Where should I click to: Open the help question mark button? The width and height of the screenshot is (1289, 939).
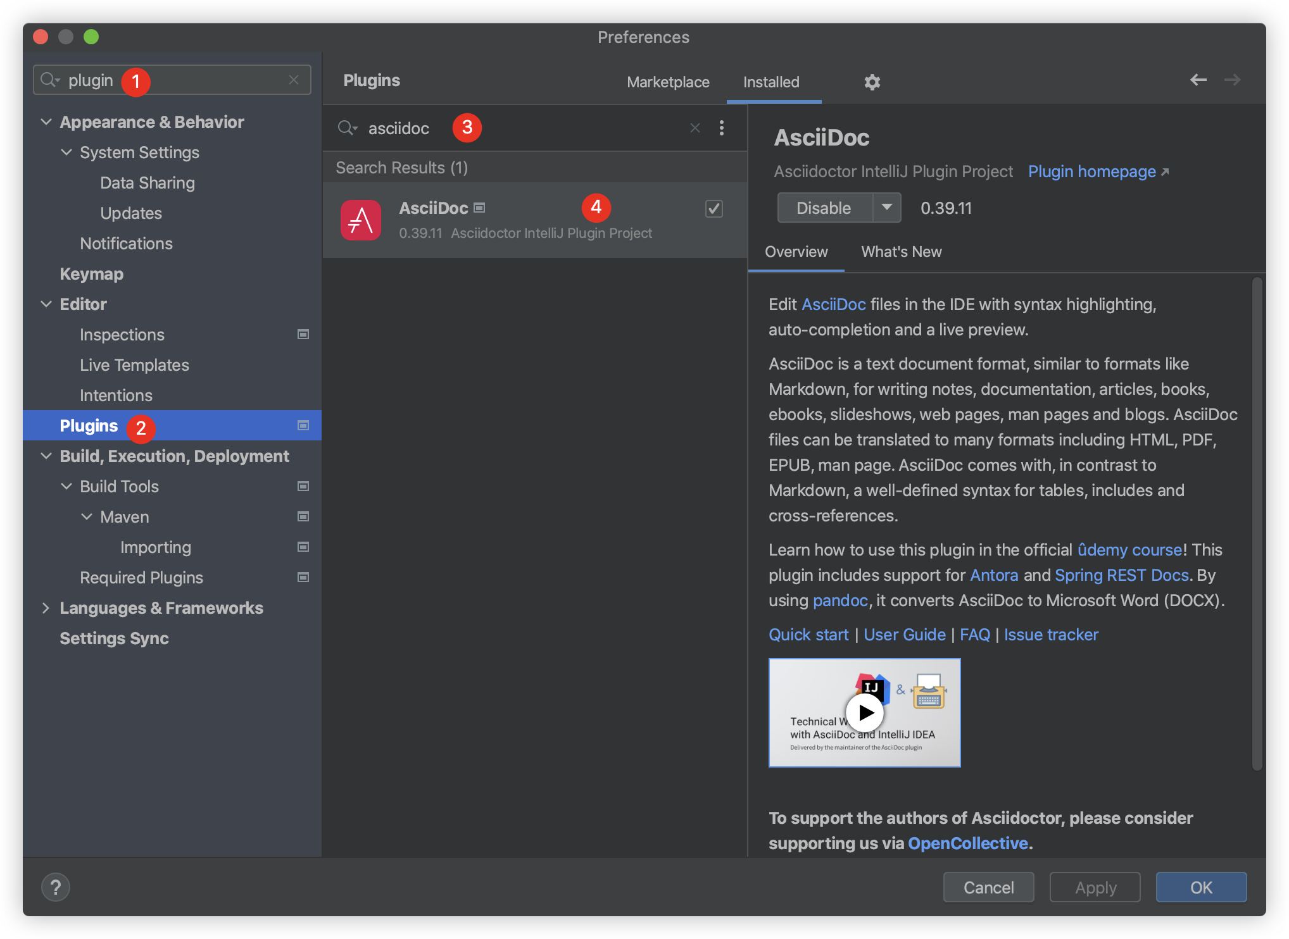pos(56,887)
